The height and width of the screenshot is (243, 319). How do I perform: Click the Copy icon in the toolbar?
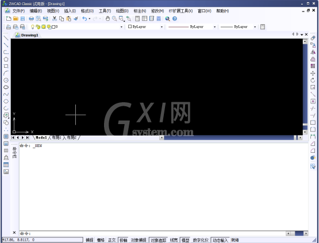tap(62, 19)
